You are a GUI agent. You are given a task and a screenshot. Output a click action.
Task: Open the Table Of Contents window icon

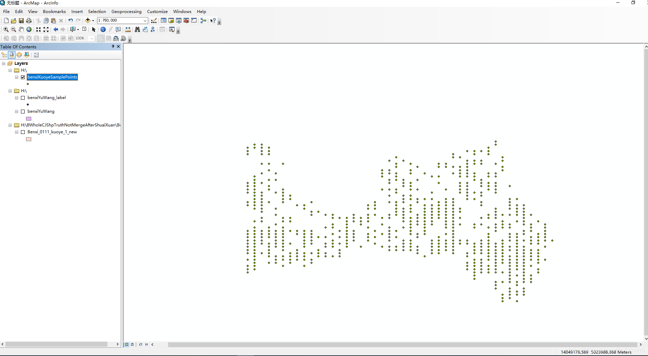(x=164, y=21)
